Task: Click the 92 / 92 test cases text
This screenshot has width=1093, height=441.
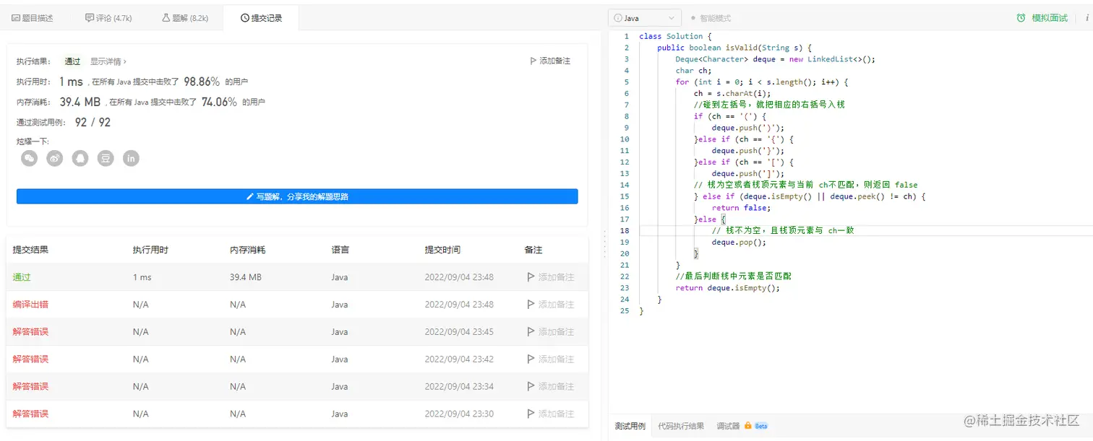Action: 93,122
